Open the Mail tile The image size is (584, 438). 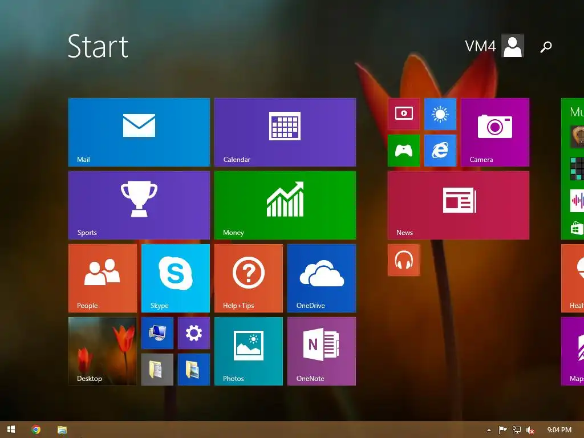pyautogui.click(x=139, y=132)
